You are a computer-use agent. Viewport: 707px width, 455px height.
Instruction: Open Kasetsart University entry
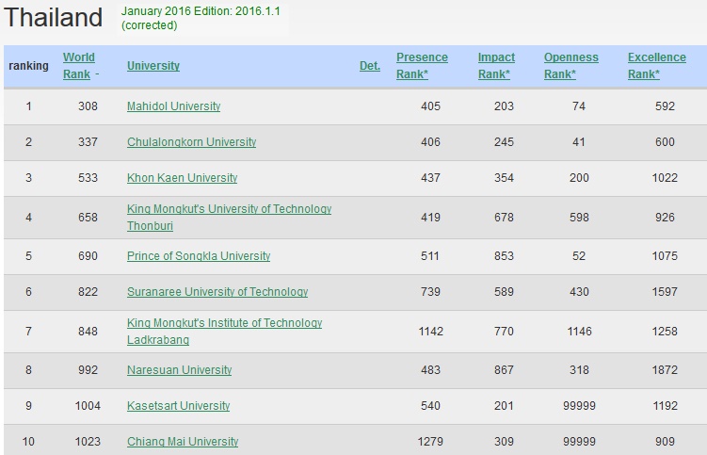pos(178,406)
